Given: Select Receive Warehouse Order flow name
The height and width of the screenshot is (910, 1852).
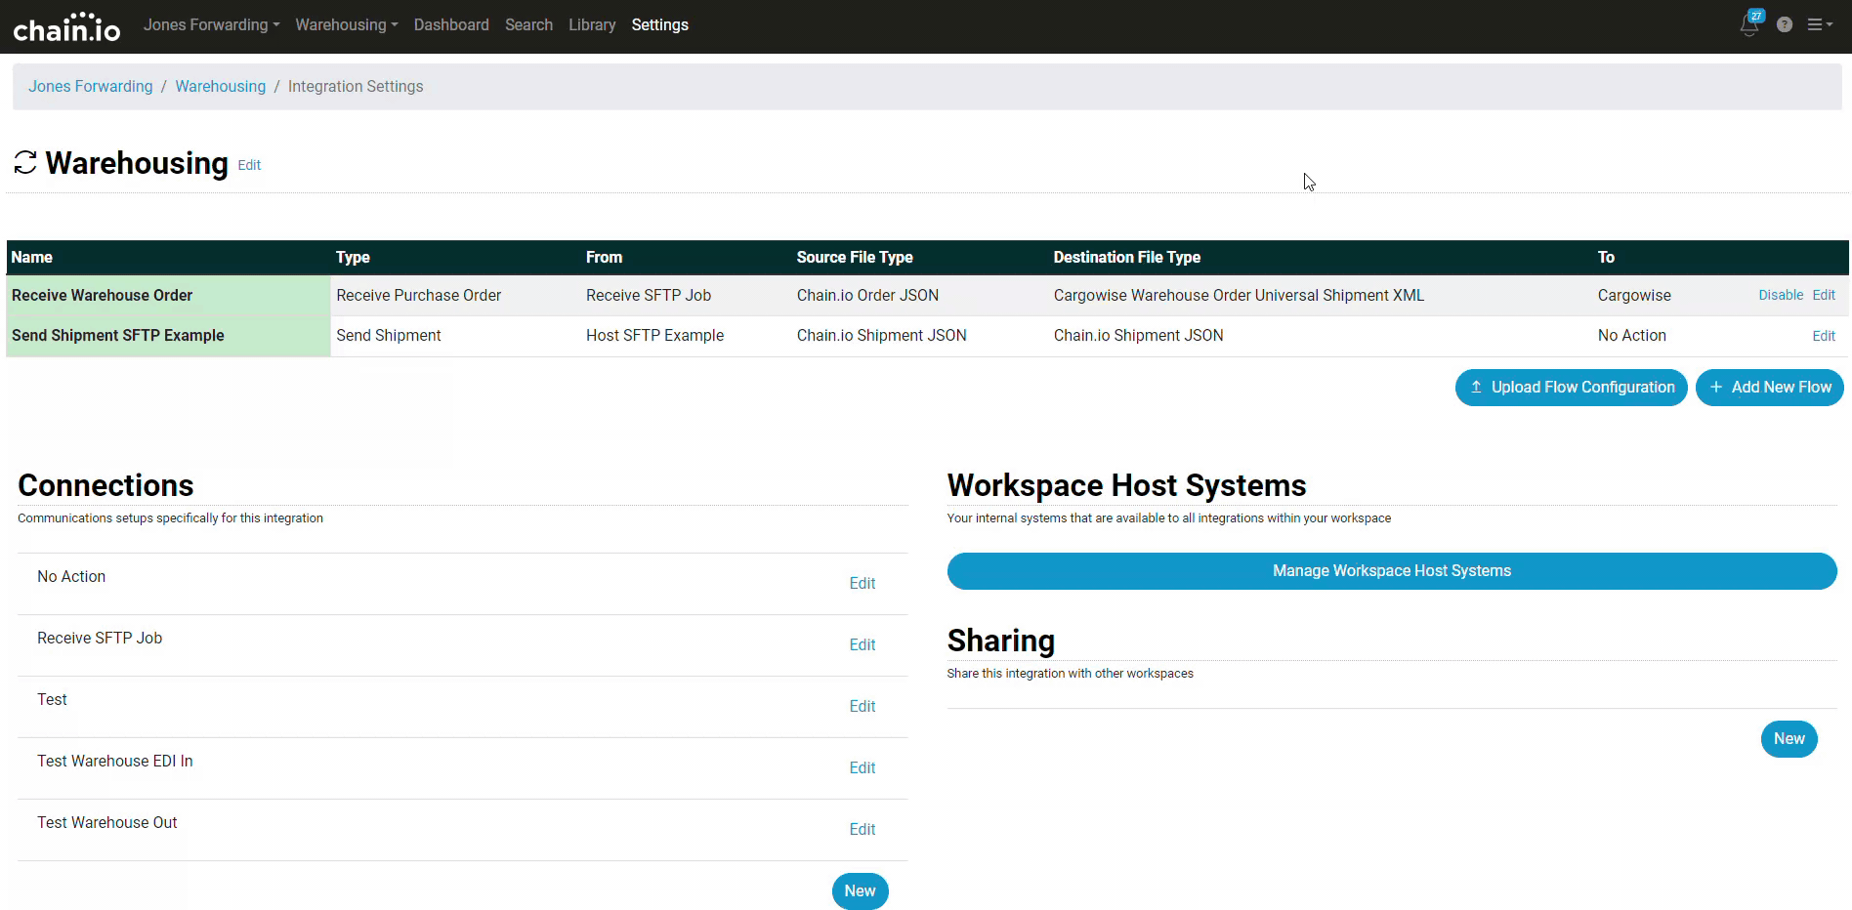Looking at the screenshot, I should pyautogui.click(x=102, y=295).
